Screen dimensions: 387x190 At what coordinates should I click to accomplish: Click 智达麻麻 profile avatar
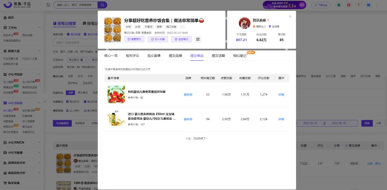[x=245, y=23]
